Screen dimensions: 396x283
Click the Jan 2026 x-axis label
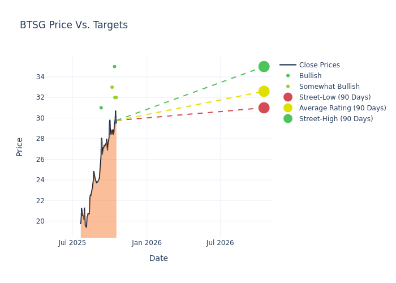coord(147,243)
